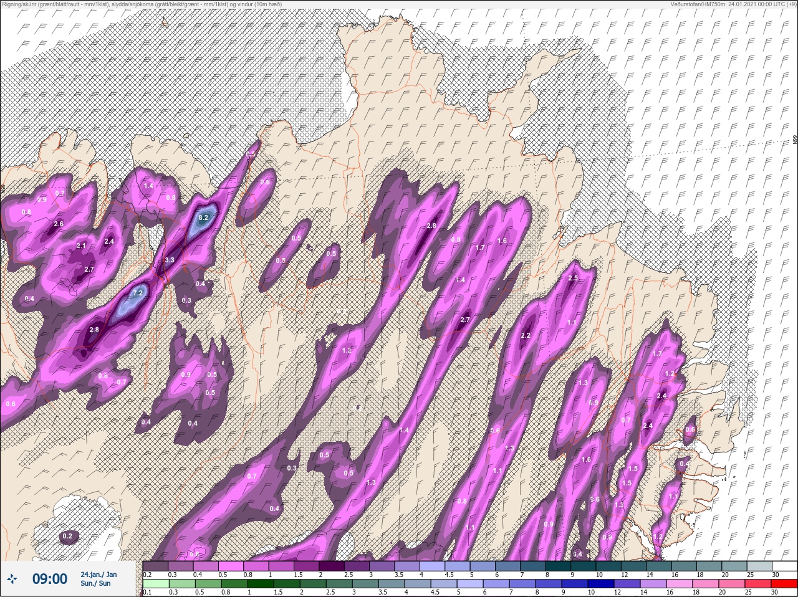Click the plum swatch at 0.2 in upper legend
The image size is (798, 597).
coord(155,566)
